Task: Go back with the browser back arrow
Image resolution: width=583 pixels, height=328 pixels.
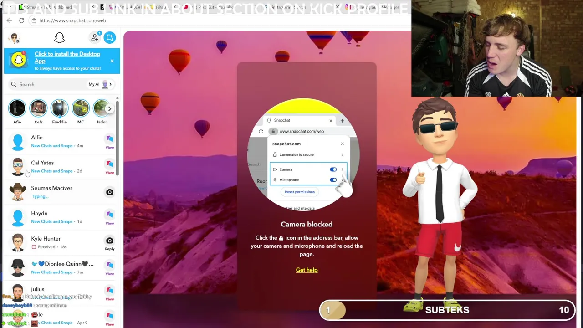Action: point(9,20)
